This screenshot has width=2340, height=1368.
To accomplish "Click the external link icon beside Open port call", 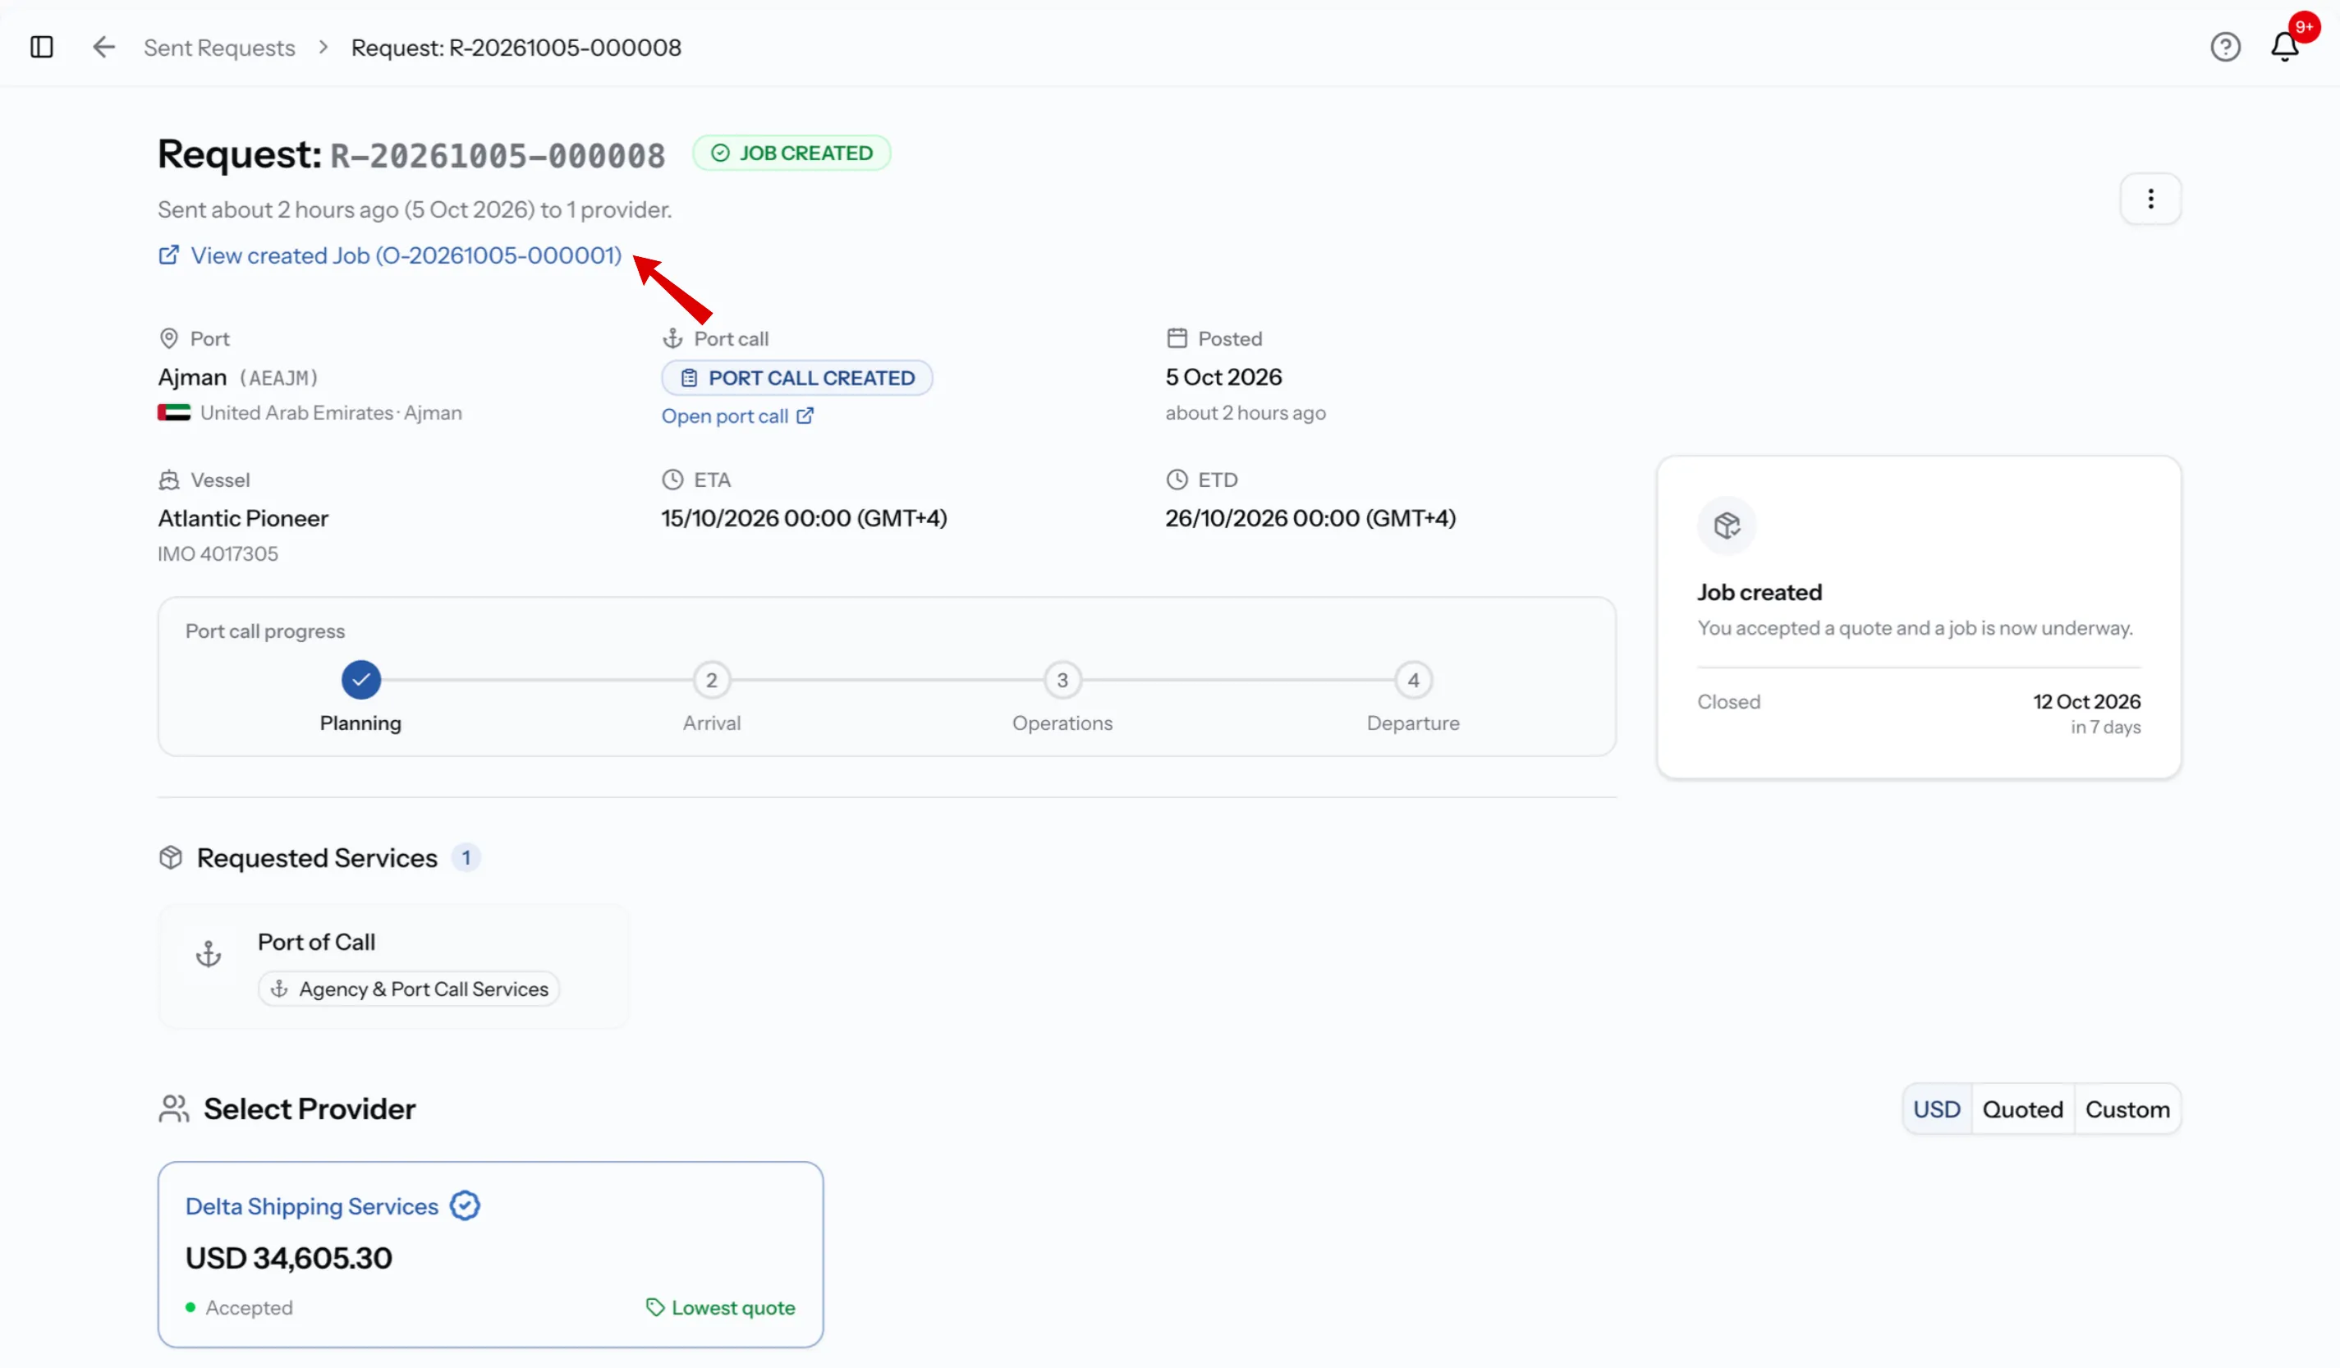I will (x=805, y=416).
